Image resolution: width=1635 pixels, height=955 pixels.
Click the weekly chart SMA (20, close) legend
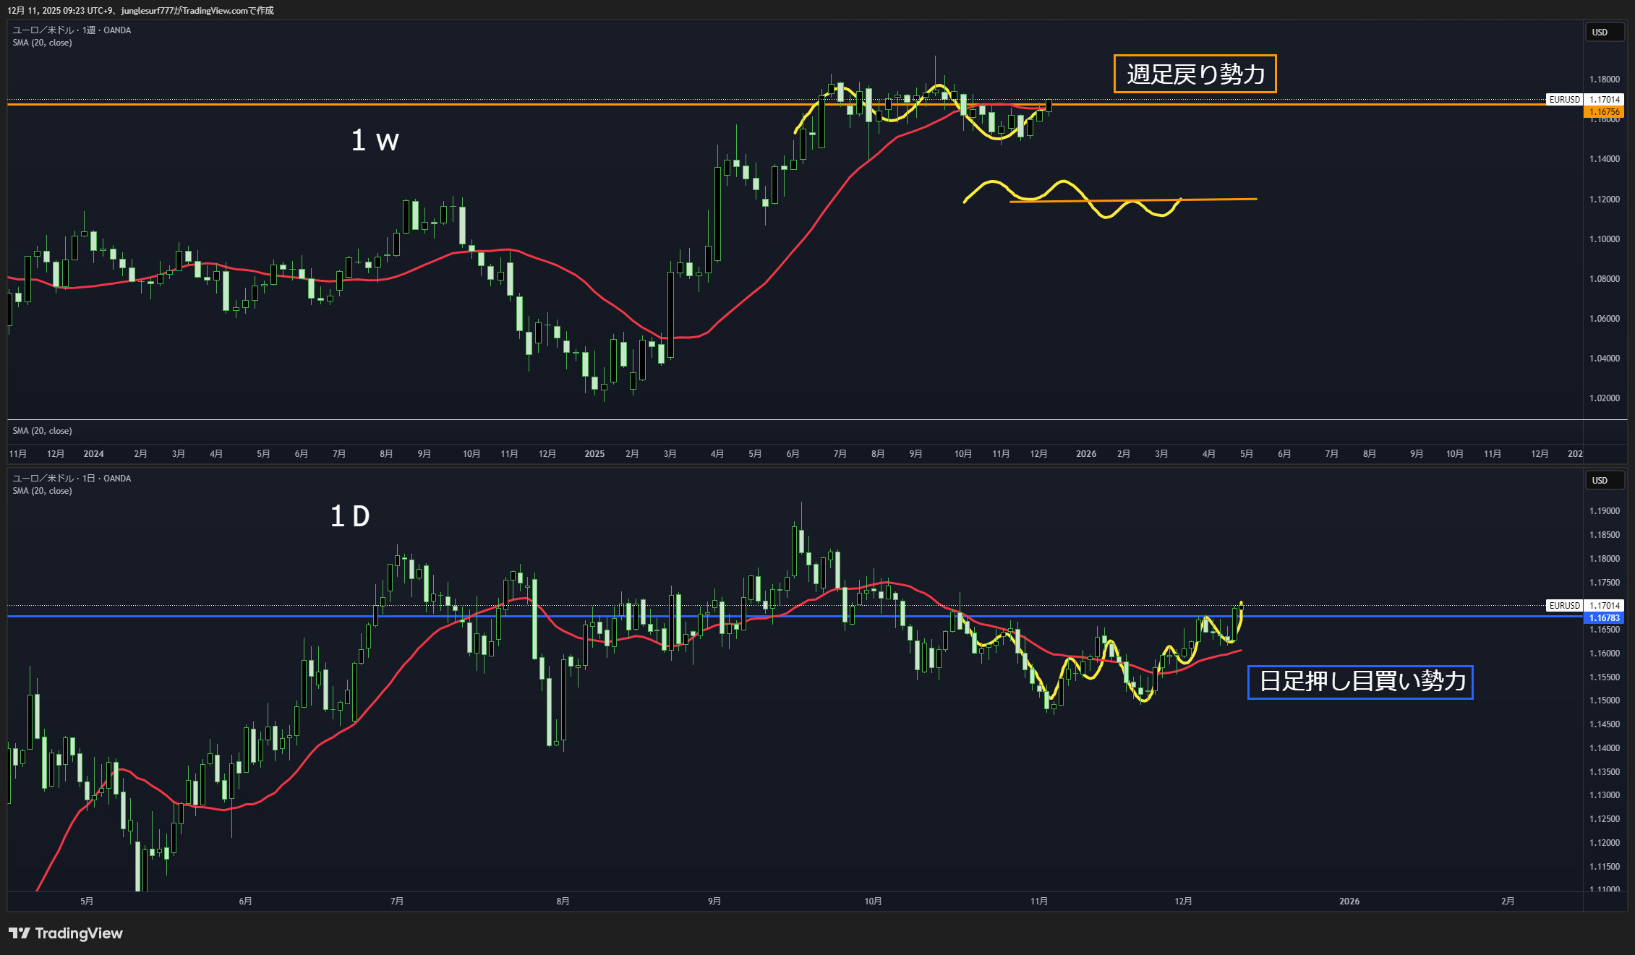pos(42,43)
